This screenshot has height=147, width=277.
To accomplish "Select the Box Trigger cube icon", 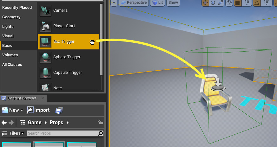I will [45, 42].
